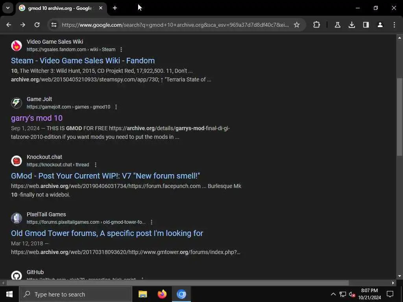Reload the Google search page

(x=37, y=25)
